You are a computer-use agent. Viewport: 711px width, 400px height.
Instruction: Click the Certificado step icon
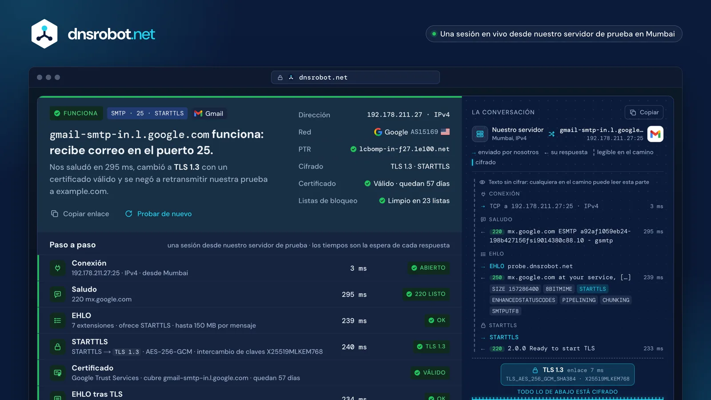pyautogui.click(x=58, y=373)
